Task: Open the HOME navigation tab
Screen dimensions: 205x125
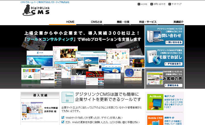Action: (x=70, y=22)
